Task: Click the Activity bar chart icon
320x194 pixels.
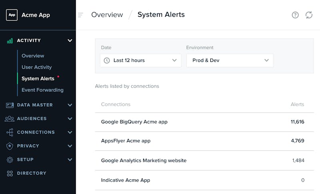Action: [10, 41]
